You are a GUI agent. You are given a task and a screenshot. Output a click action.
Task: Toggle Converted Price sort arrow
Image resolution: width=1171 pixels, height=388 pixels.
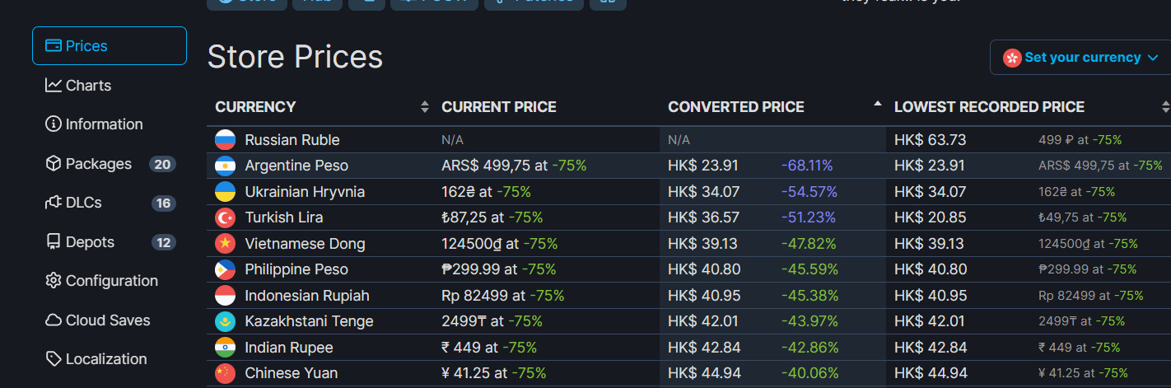click(x=877, y=105)
